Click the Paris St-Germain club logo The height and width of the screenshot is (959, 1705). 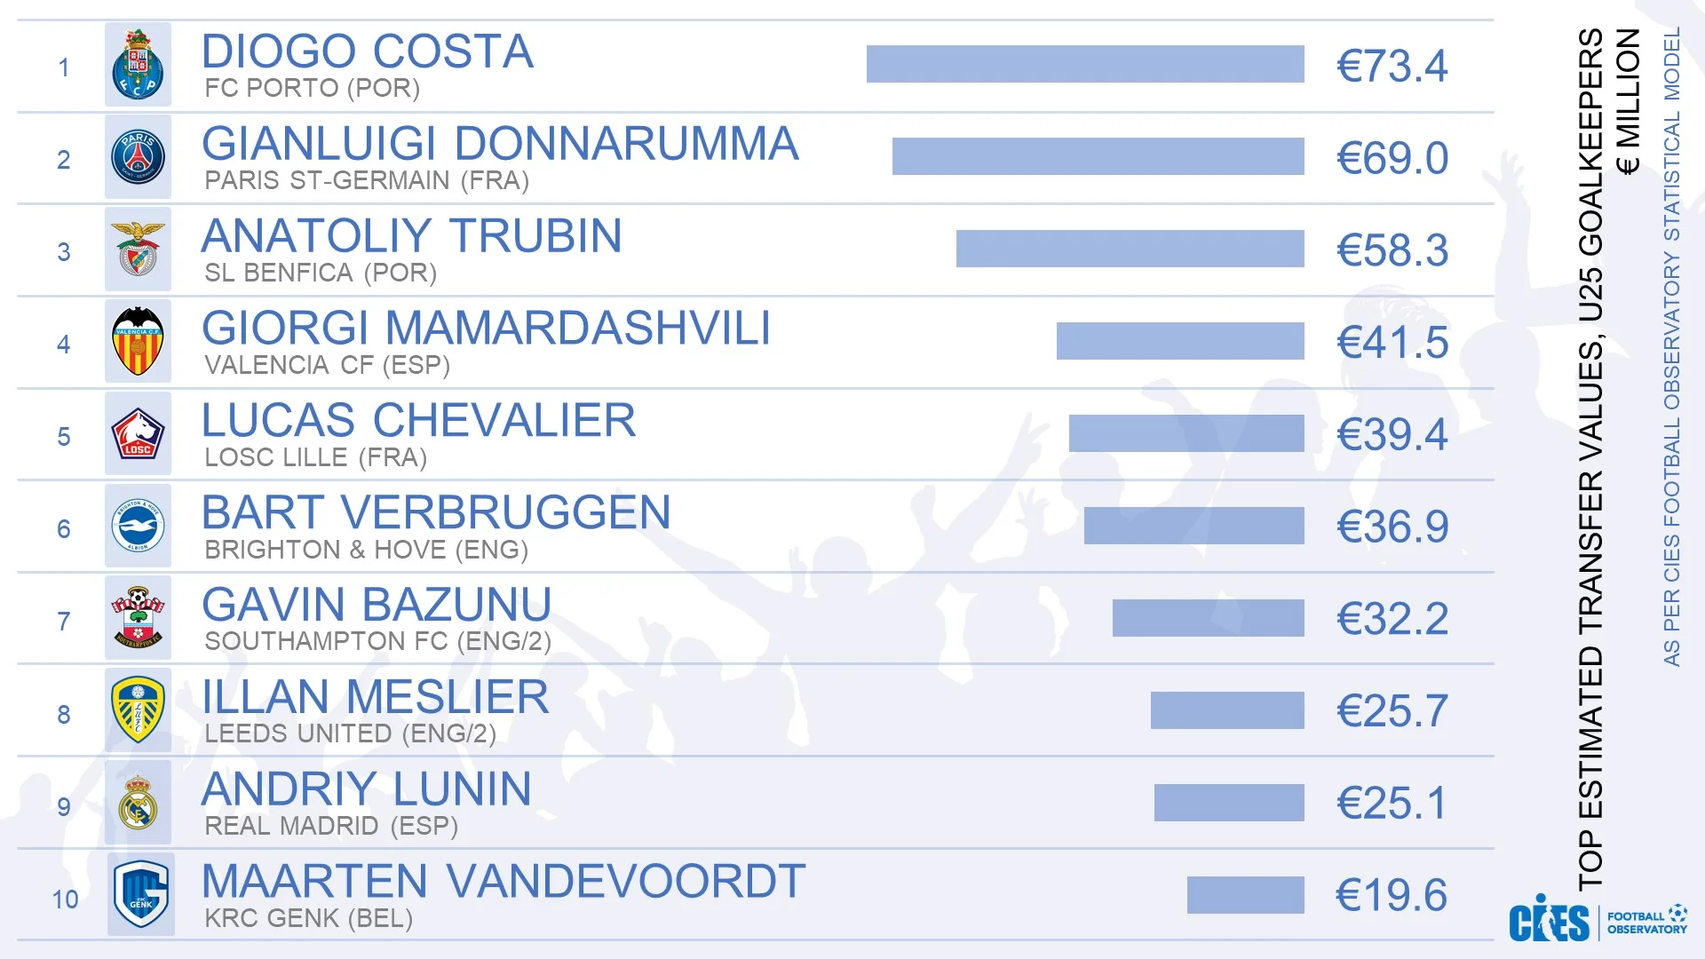point(138,158)
